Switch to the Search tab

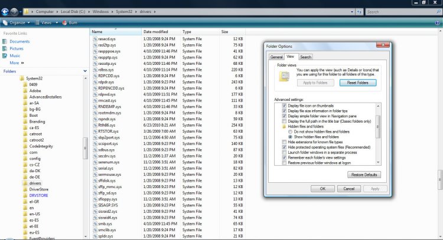(x=306, y=57)
